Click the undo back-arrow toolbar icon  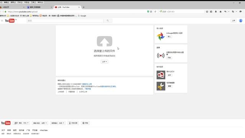[225, 11]
